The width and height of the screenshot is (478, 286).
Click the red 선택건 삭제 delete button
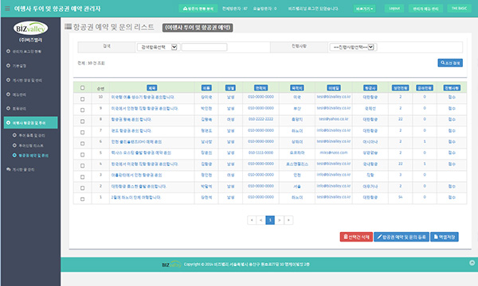356,237
